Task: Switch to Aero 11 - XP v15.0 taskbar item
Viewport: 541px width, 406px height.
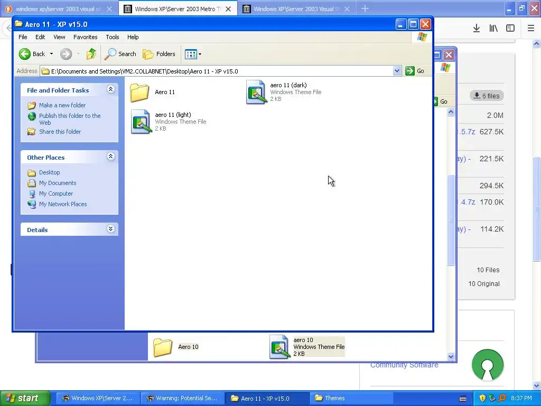Action: click(267, 398)
